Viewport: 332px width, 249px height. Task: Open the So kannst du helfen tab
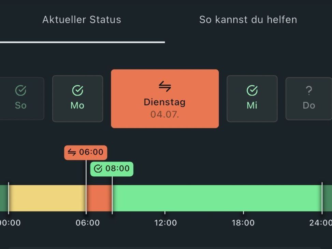tap(248, 20)
